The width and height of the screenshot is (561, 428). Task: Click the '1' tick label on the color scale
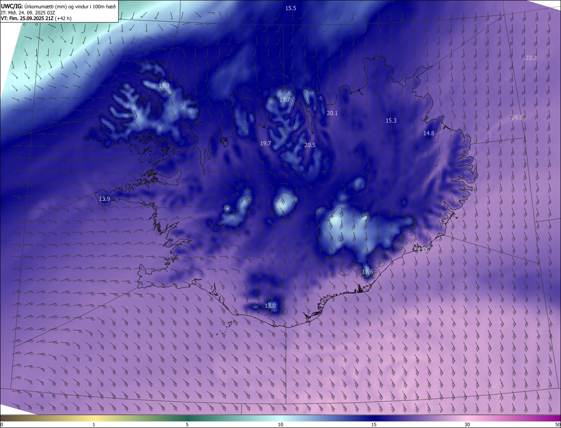(x=94, y=424)
